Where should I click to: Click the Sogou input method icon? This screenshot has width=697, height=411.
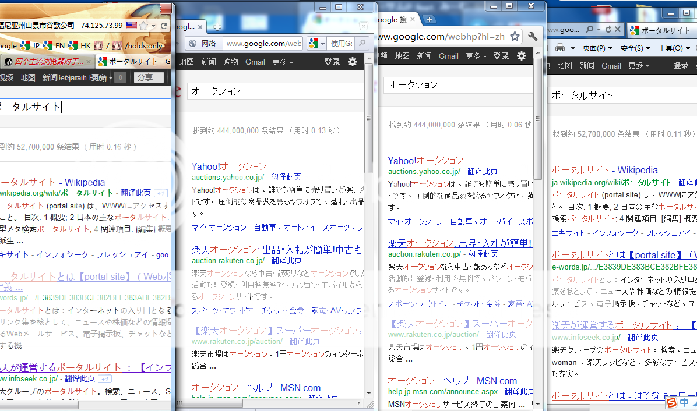(672, 403)
